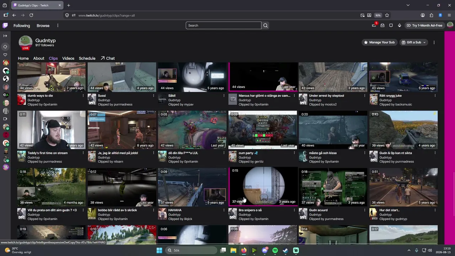
Task: Open Spotify from the taskbar
Action: (275, 250)
